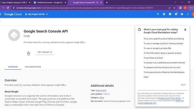Open the notifications bell
194x109 pixels.
point(176,14)
